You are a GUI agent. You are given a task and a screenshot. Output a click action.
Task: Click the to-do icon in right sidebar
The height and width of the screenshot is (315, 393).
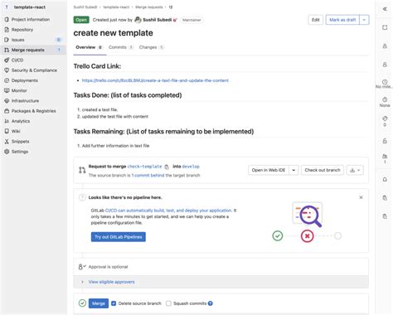pyautogui.click(x=385, y=27)
